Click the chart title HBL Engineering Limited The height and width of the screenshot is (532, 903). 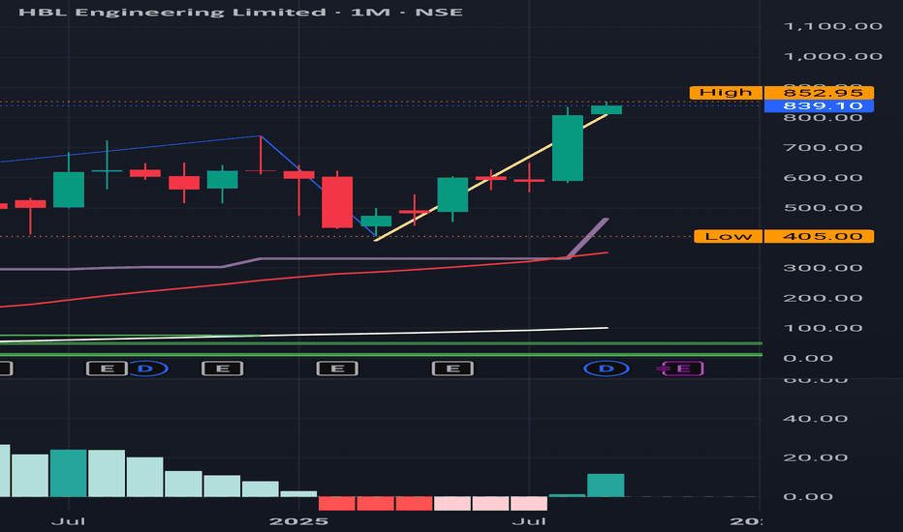(172, 12)
